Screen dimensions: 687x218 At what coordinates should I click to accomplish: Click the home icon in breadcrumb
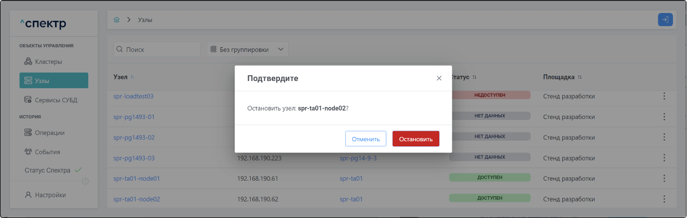click(116, 20)
